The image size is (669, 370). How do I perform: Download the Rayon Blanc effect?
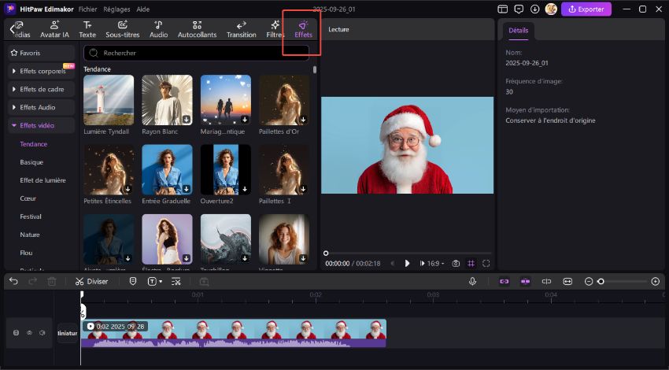point(187,120)
